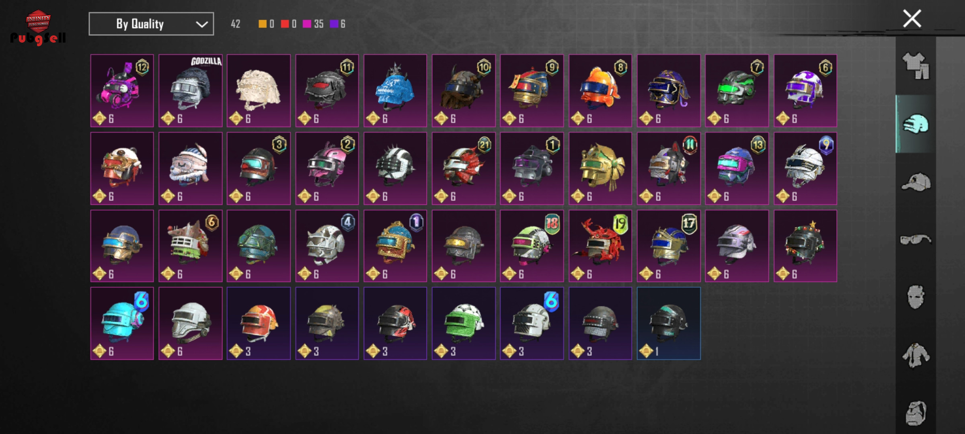Viewport: 965px width, 434px height.
Task: Click the dropdown chevron next to By Quality
Action: [x=201, y=24]
